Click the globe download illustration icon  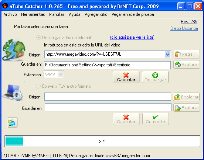(14, 50)
